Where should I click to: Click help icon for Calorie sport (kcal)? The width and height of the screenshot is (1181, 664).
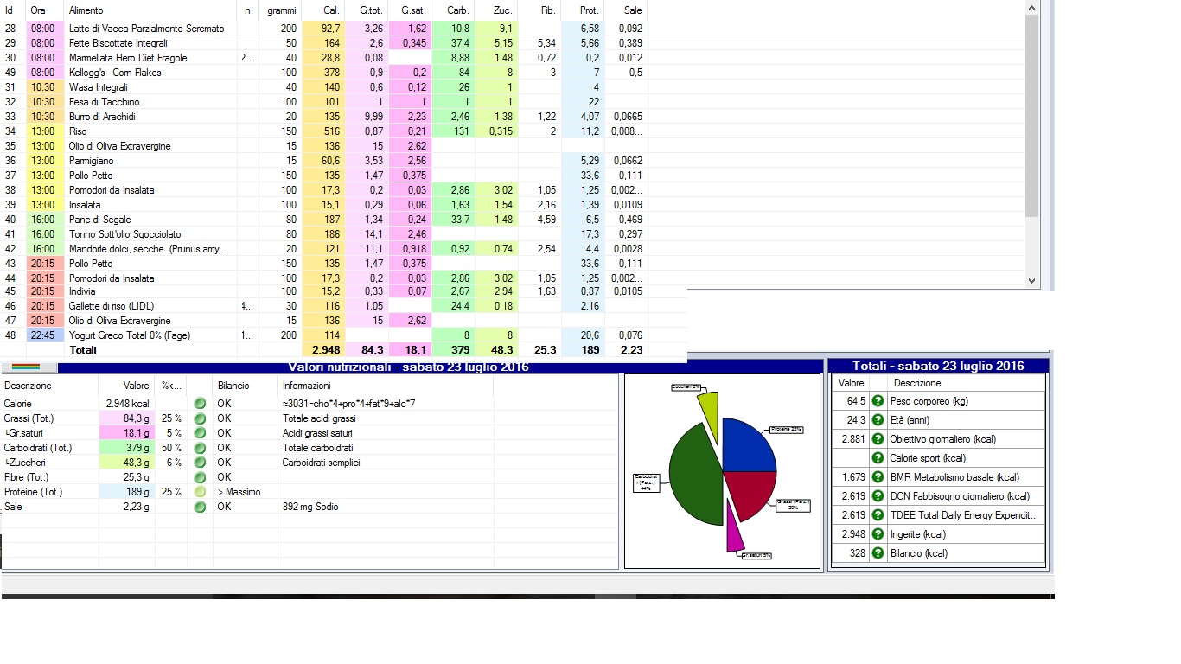click(x=878, y=458)
